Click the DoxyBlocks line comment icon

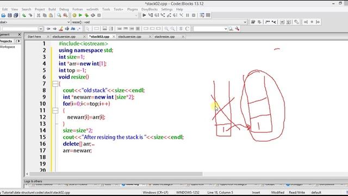pyautogui.click(x=274, y=22)
